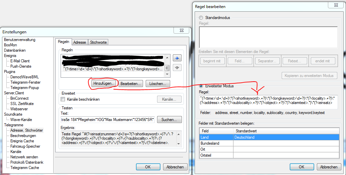346x175 pixels.
Task: Click the Bearbeiten button
Action: [131, 83]
